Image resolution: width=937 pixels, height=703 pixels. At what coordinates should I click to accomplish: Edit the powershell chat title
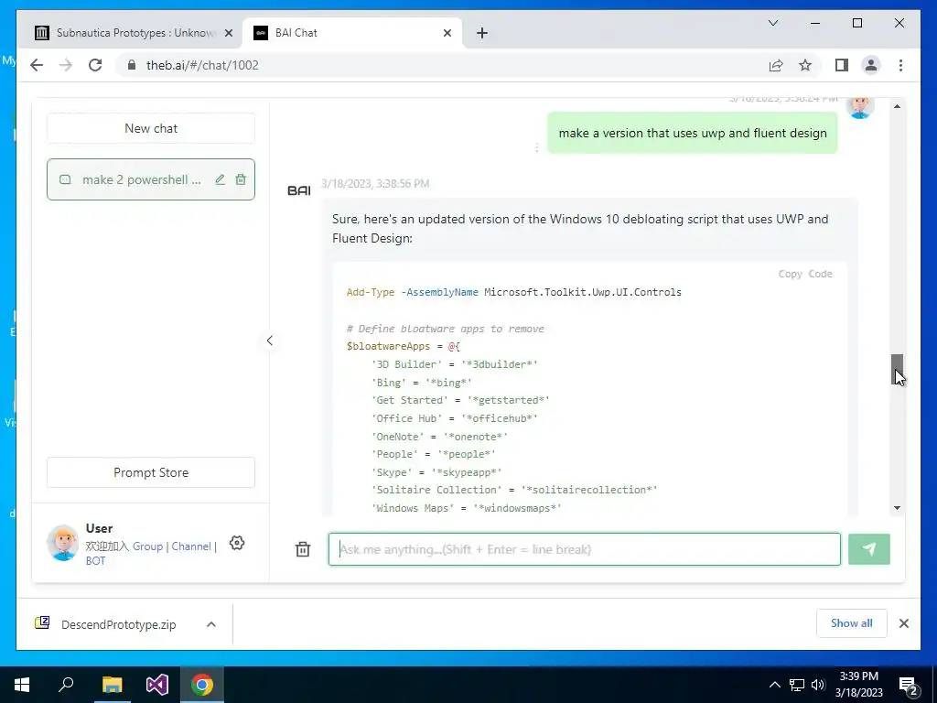220,179
